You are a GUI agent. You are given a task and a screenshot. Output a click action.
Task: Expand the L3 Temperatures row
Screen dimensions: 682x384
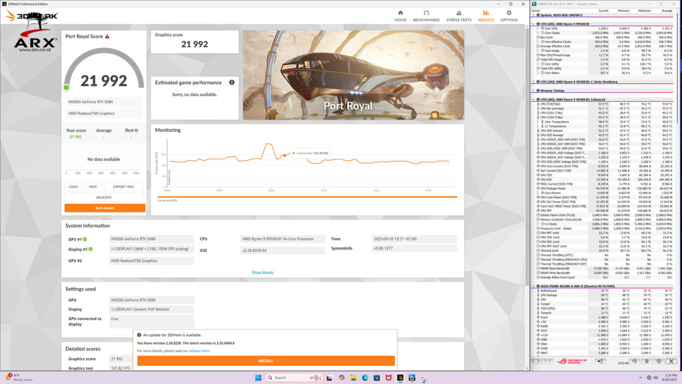[x=537, y=126]
